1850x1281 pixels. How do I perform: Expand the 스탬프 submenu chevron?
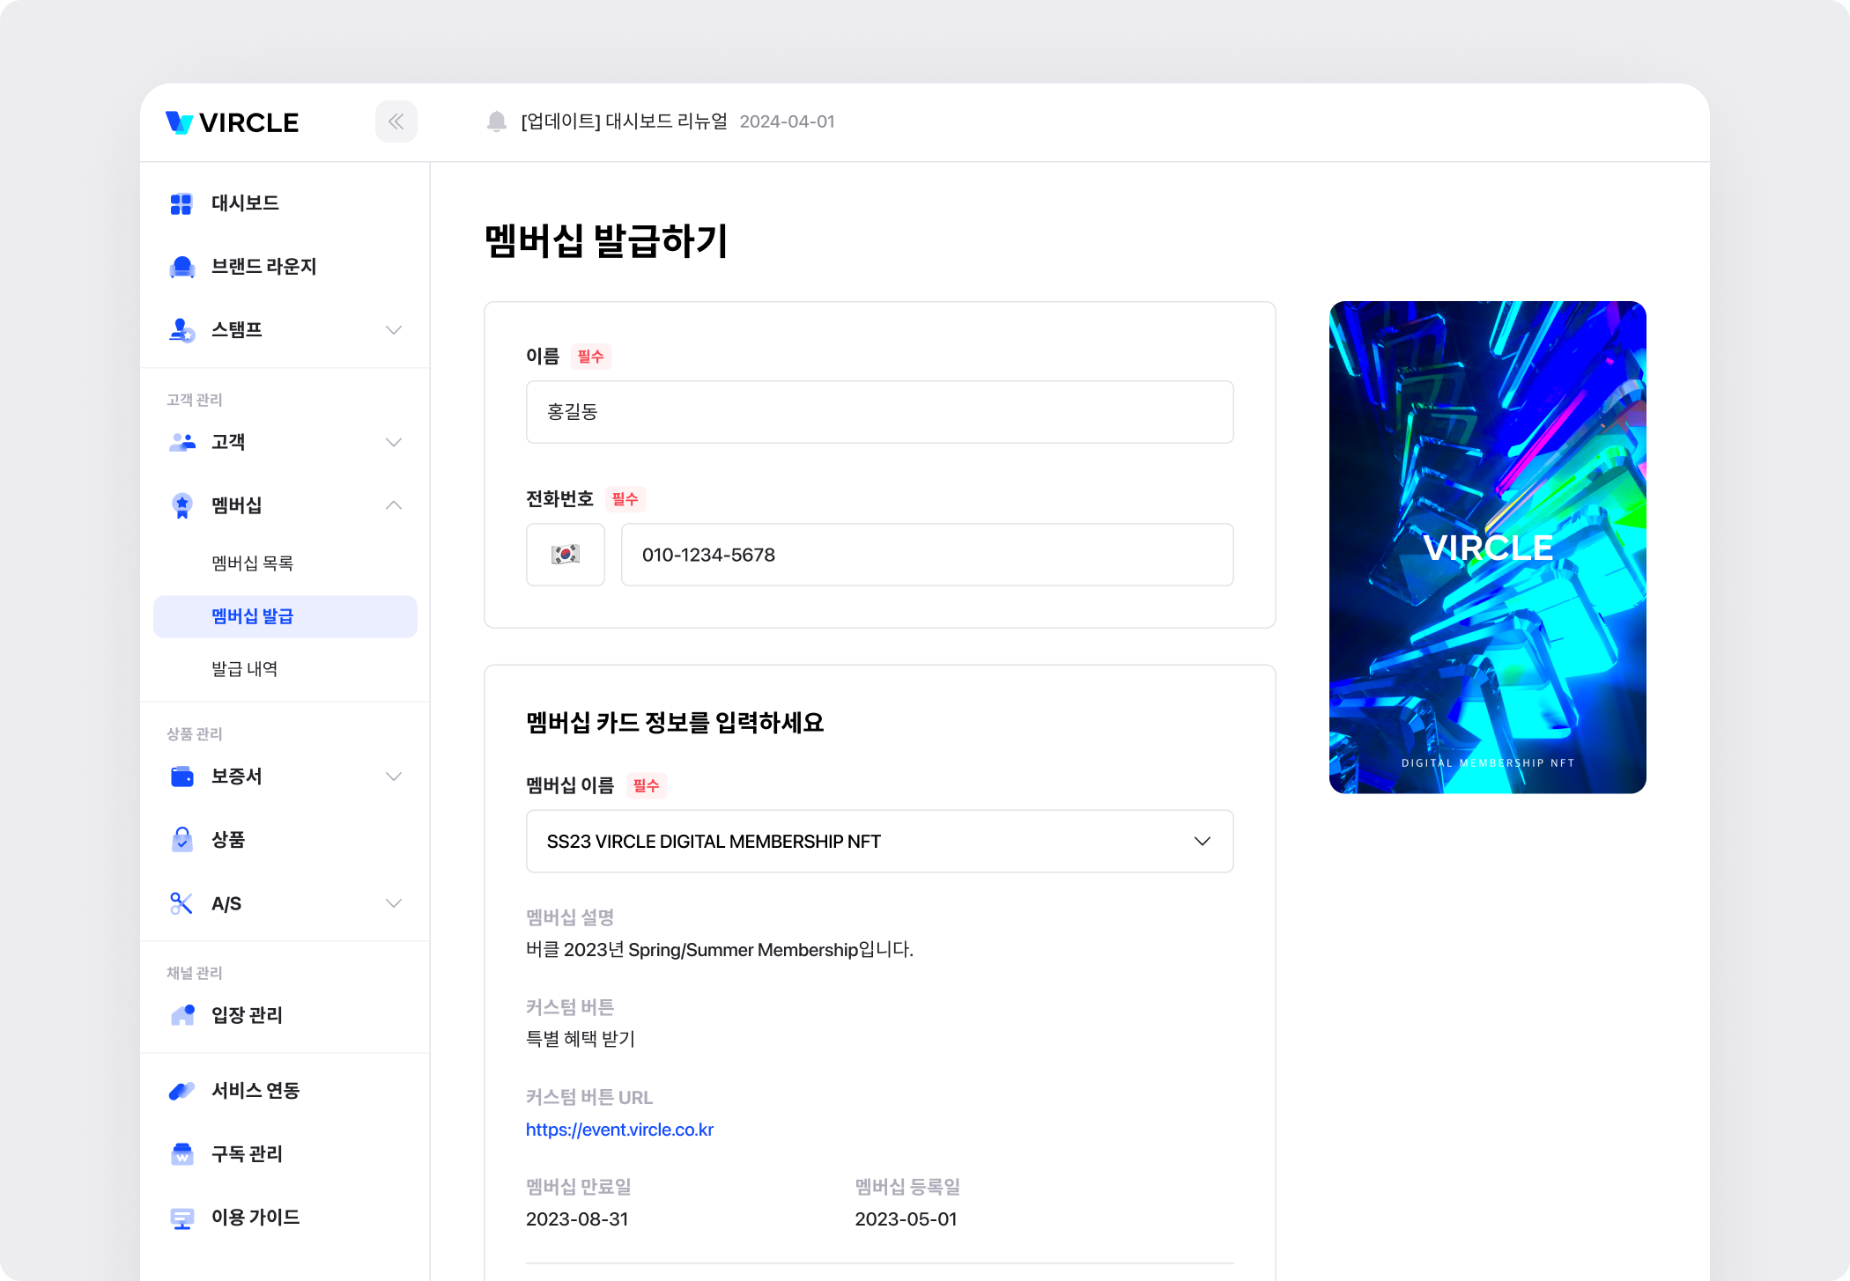click(394, 330)
